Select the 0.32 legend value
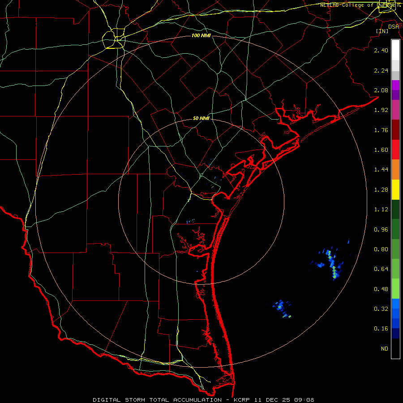The height and width of the screenshot is (403, 403). [381, 309]
